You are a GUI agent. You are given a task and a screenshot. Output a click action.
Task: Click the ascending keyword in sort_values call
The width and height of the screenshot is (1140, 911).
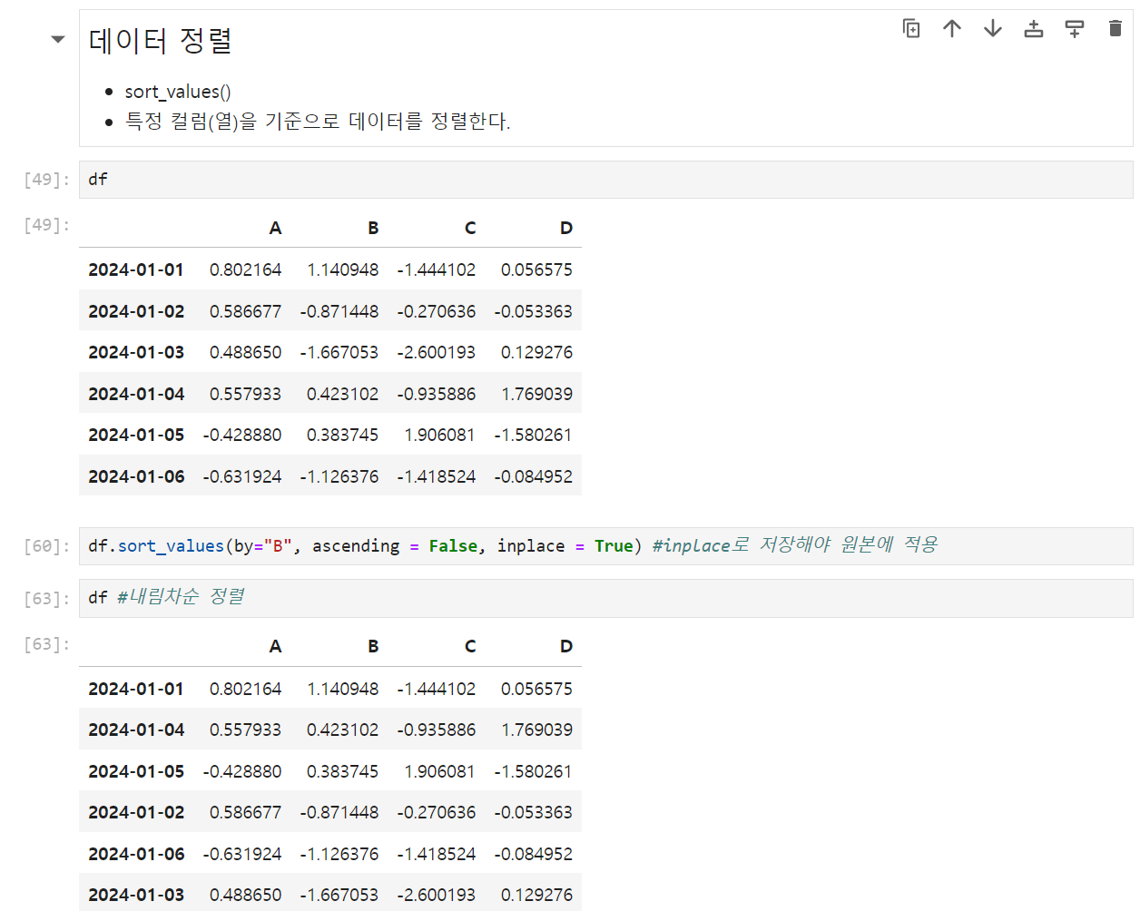click(x=356, y=546)
